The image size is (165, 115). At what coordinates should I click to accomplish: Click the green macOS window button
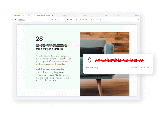(19, 16)
